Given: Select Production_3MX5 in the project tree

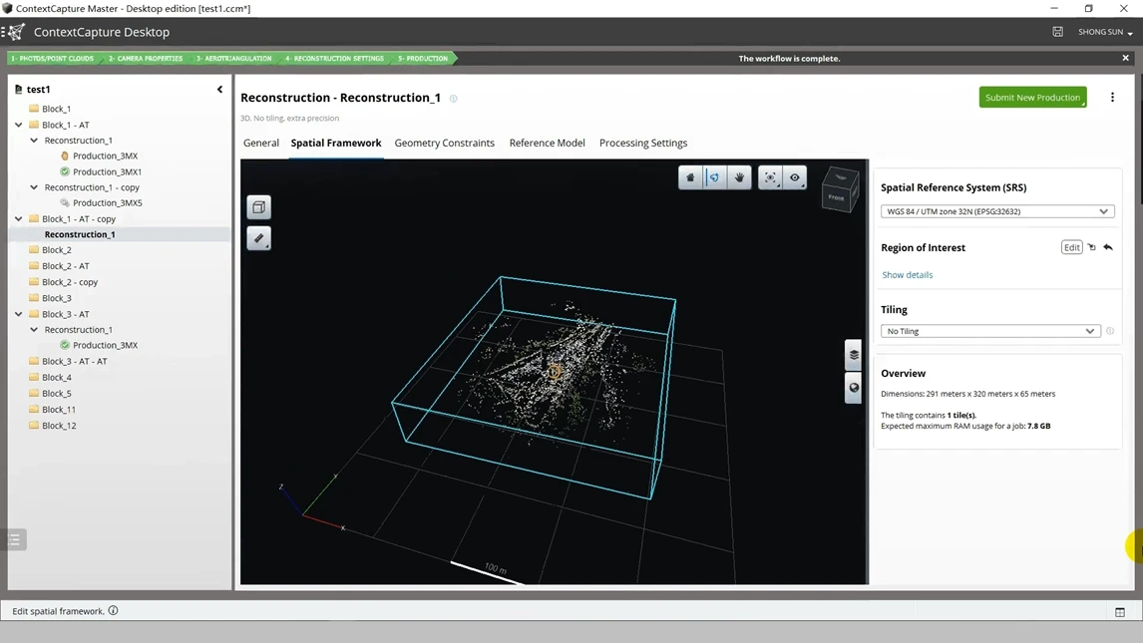Looking at the screenshot, I should click(x=107, y=203).
